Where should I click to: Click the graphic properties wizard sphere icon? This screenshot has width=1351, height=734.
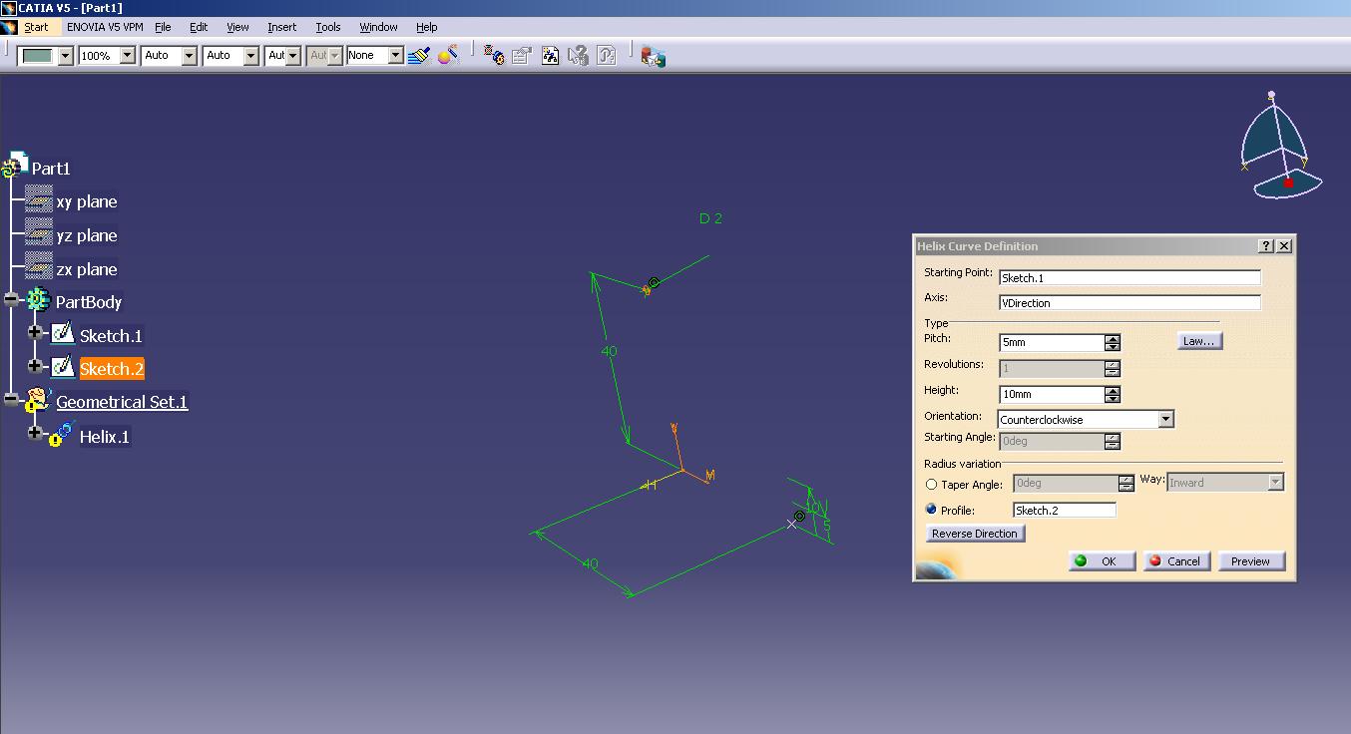(448, 55)
